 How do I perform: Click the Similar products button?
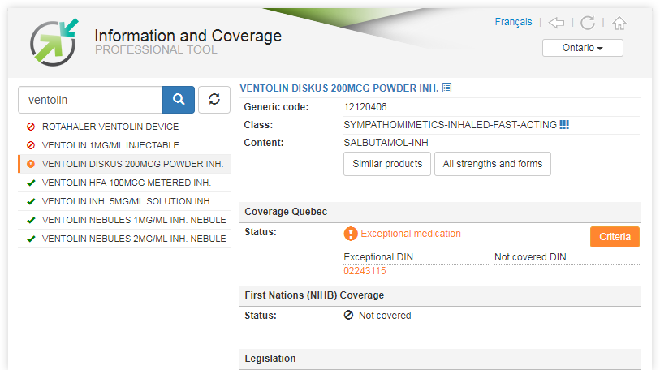[x=387, y=164]
